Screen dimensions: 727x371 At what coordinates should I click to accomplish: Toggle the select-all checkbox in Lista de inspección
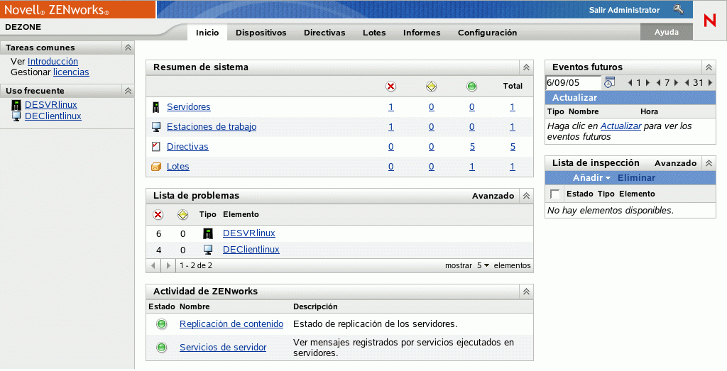tap(554, 194)
